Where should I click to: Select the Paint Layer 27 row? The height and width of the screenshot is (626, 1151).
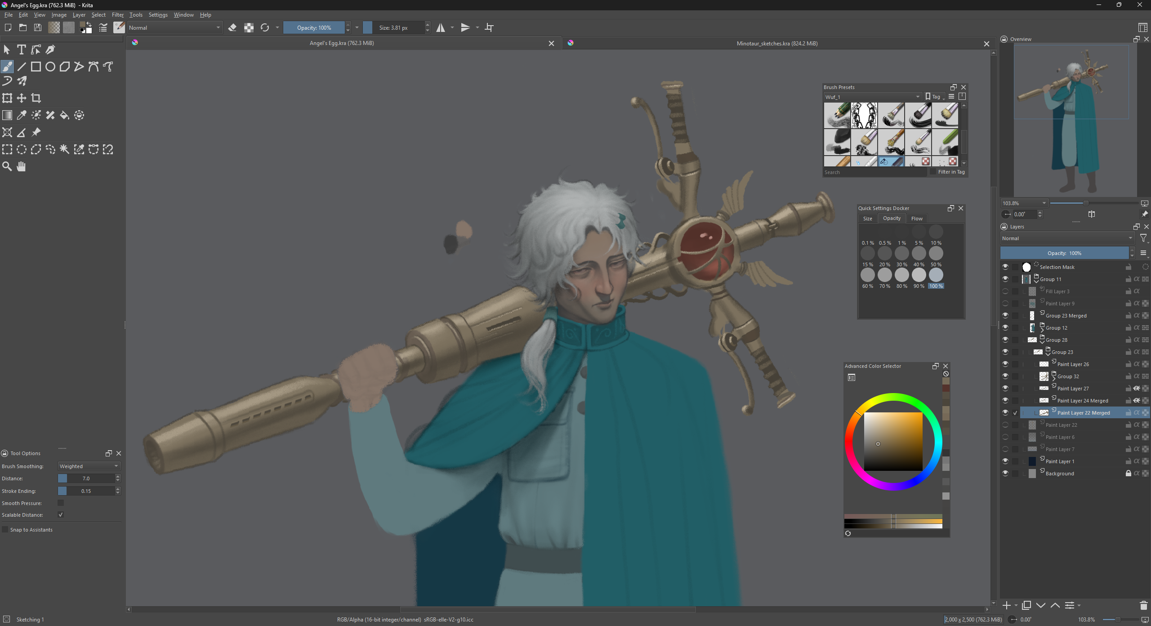click(x=1084, y=388)
